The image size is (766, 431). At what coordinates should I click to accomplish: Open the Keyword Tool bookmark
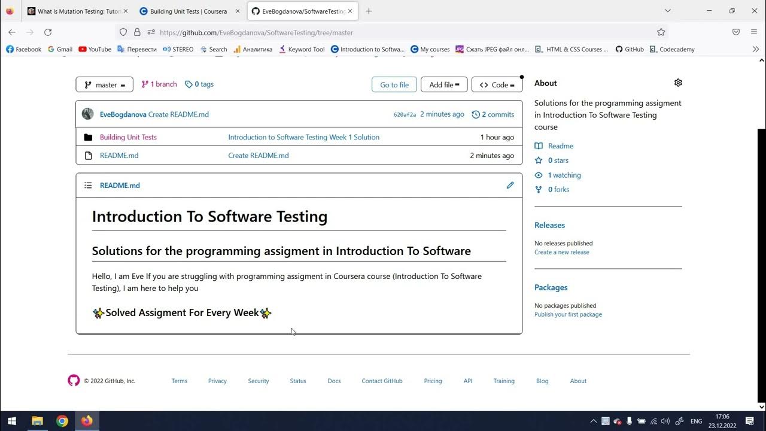pos(302,49)
